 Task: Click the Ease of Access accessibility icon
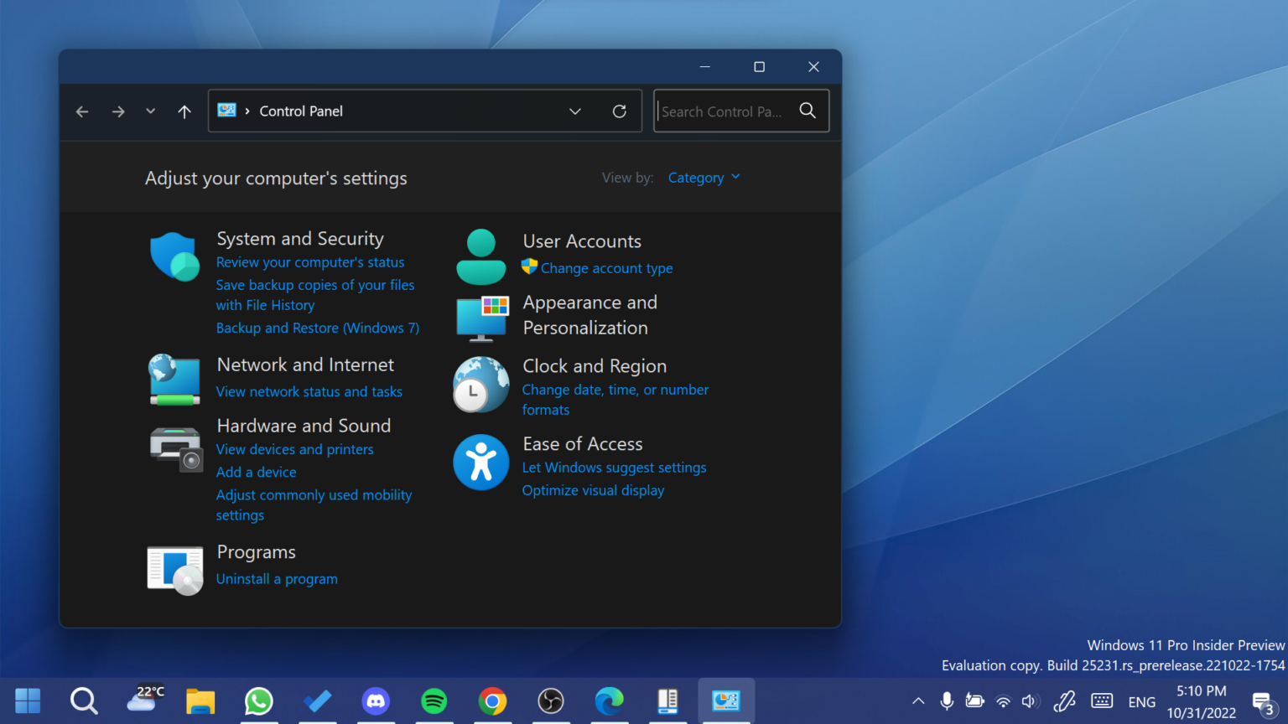480,462
